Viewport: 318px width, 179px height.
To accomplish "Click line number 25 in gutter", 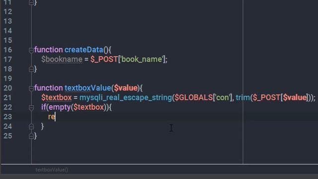I will pyautogui.click(x=8, y=136).
